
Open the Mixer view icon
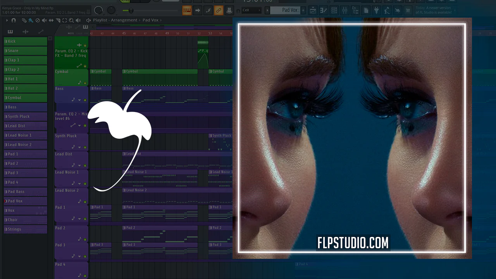click(x=344, y=10)
